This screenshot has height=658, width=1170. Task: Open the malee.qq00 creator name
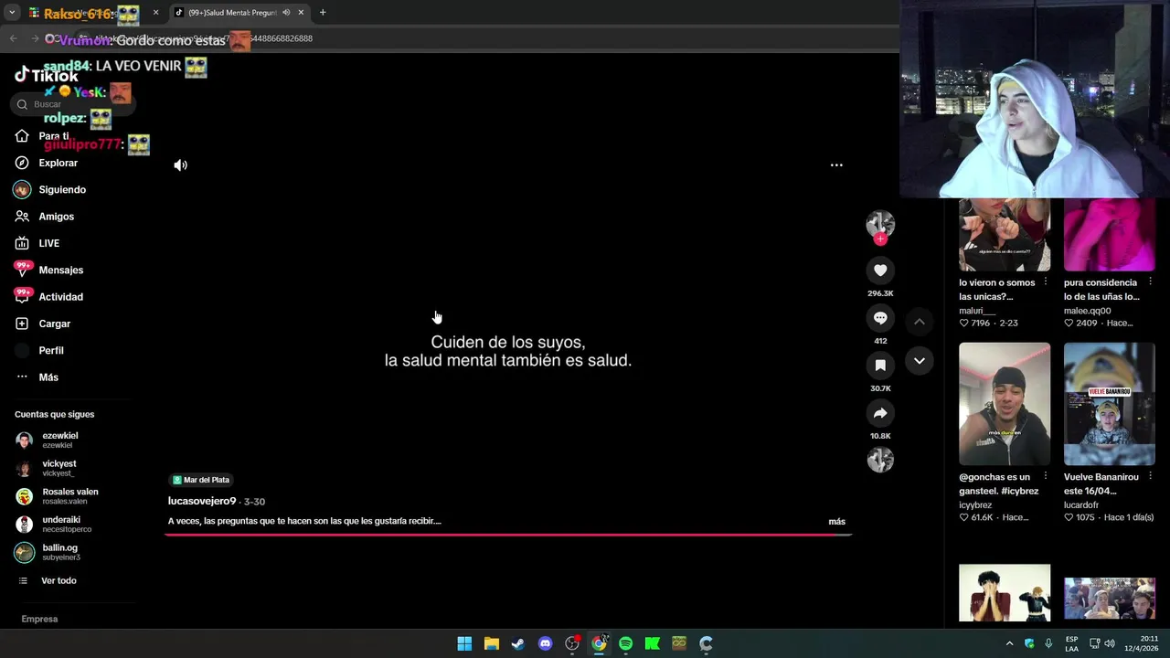tap(1087, 311)
